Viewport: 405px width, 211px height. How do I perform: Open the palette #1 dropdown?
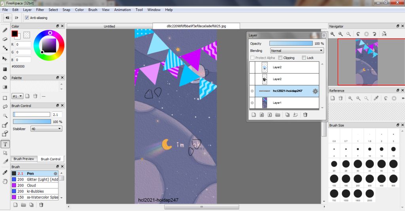[x=17, y=96]
